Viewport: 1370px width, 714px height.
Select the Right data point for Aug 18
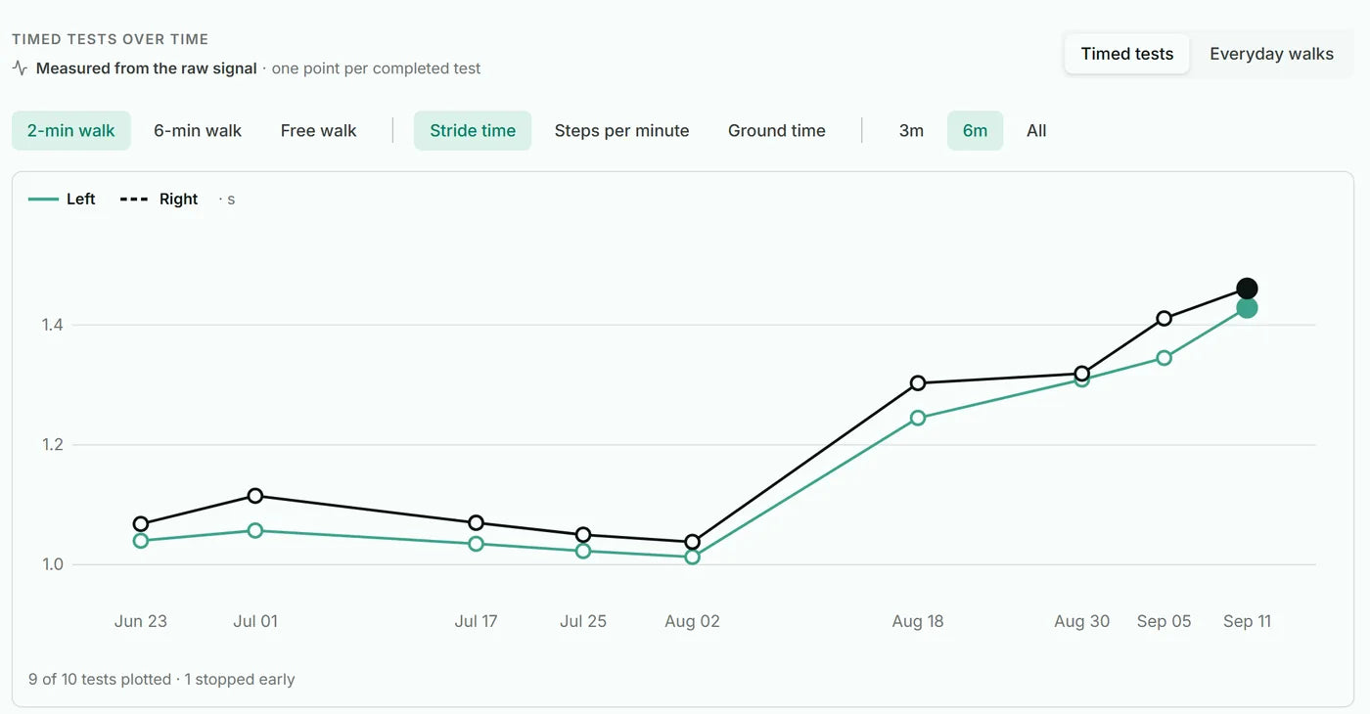point(918,383)
